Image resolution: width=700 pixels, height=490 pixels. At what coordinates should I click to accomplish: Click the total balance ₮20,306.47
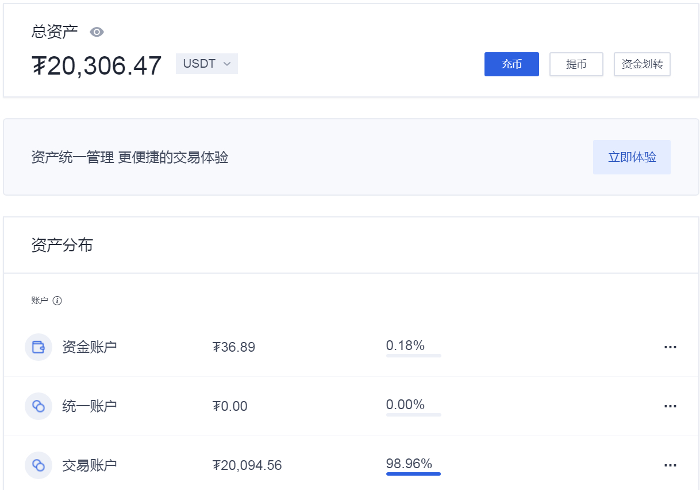pyautogui.click(x=97, y=65)
